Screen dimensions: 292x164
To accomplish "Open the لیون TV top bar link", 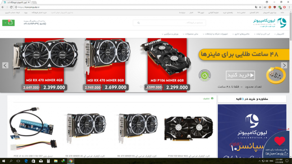I will [201, 13].
